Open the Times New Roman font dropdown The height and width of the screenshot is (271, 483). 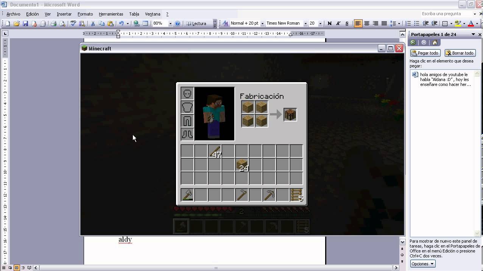tap(305, 23)
